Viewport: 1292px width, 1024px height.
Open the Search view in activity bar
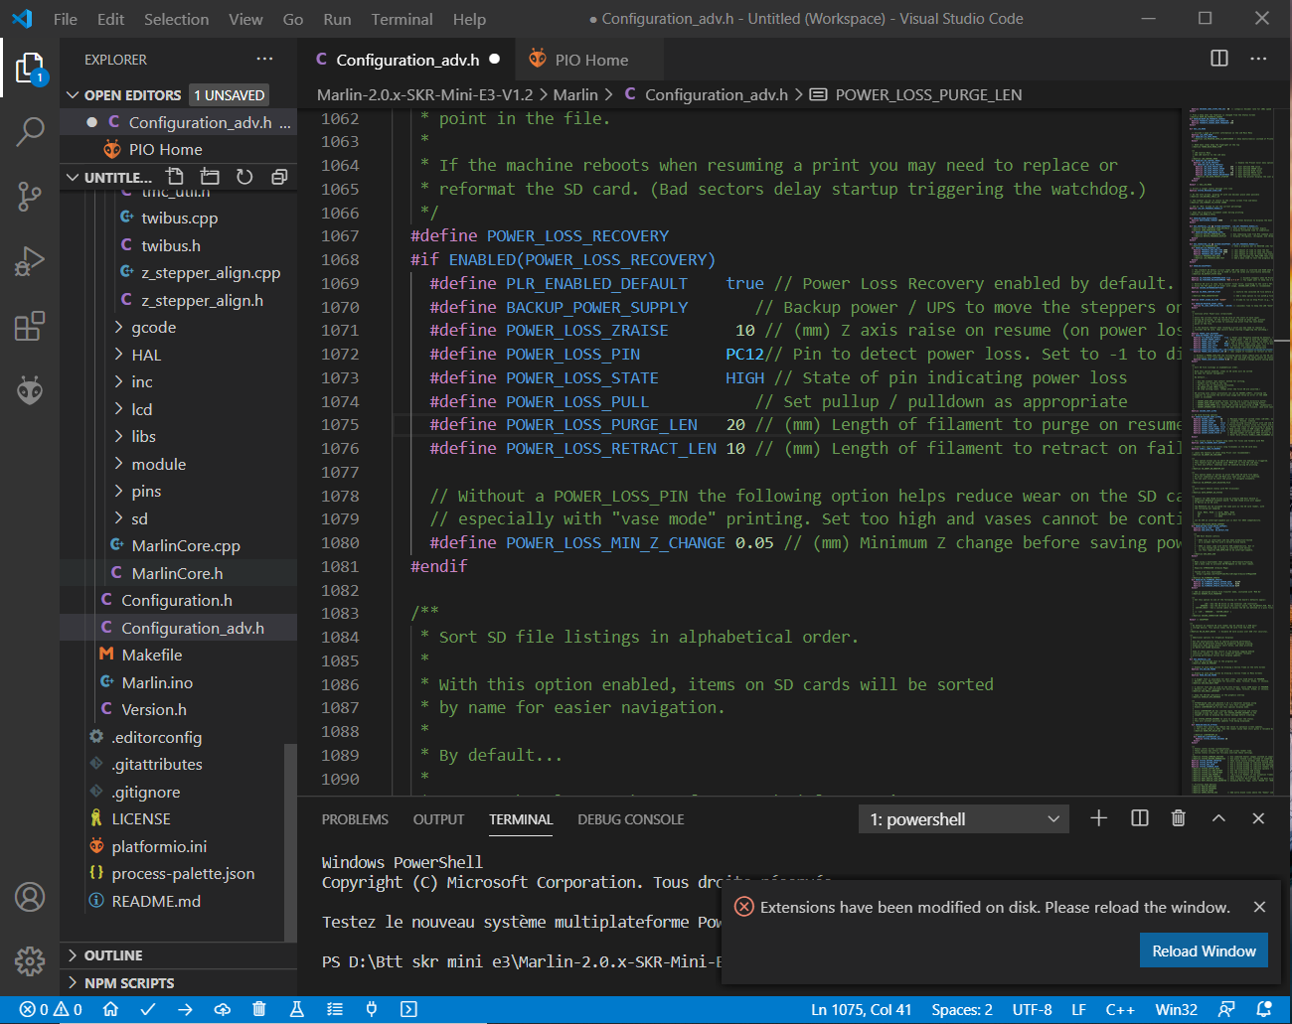pos(30,131)
